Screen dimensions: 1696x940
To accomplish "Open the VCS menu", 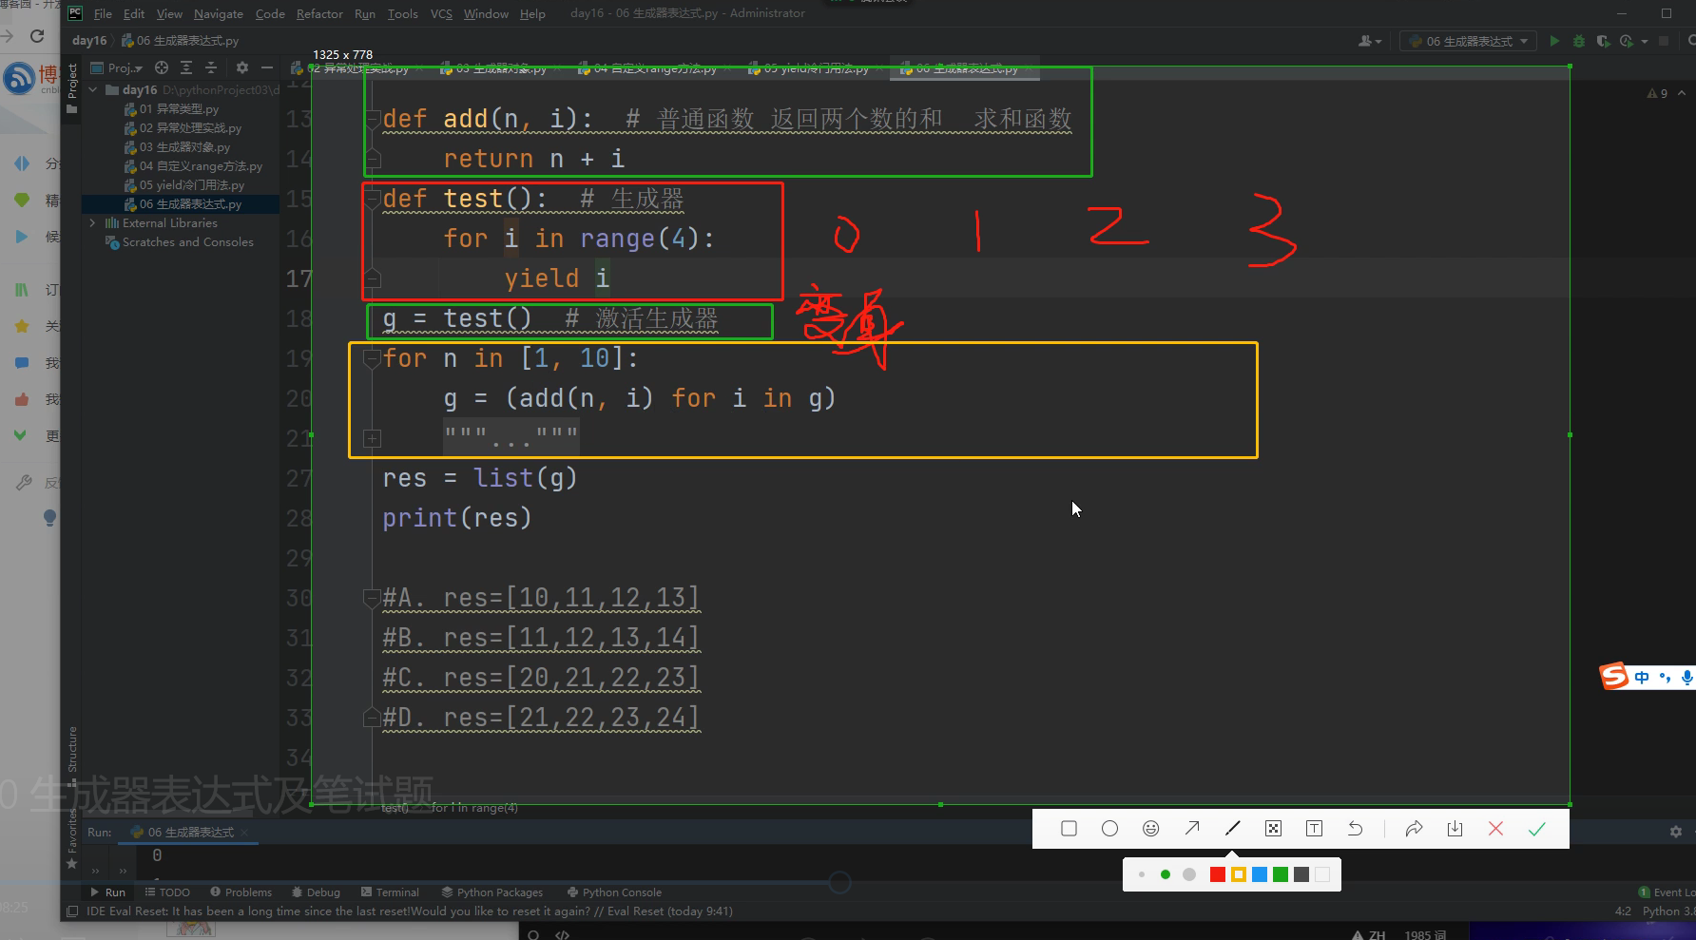I will [441, 13].
